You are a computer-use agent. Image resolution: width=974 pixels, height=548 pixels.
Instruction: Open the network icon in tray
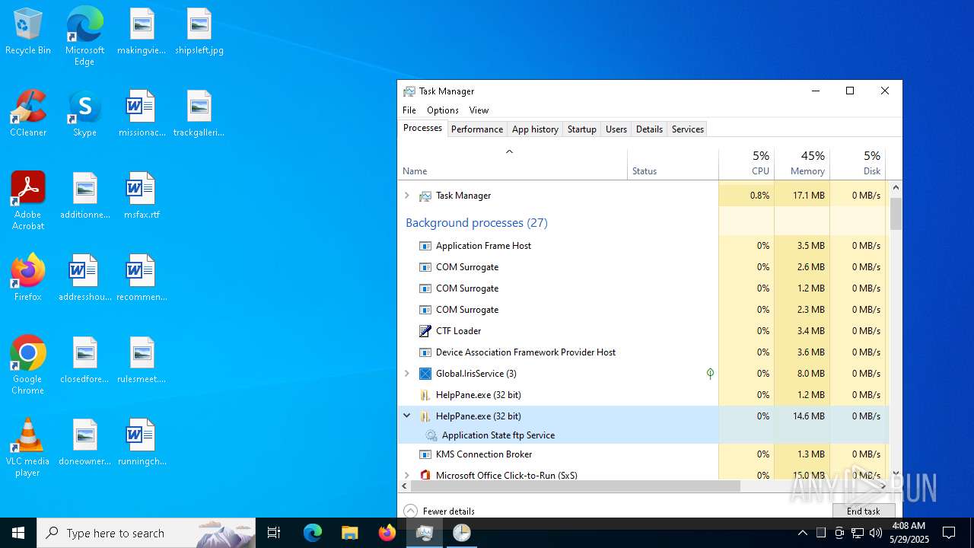[857, 533]
